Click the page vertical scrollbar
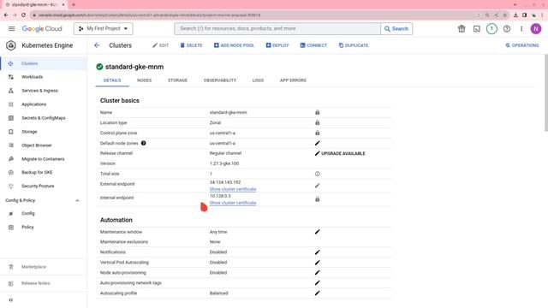 546,93
